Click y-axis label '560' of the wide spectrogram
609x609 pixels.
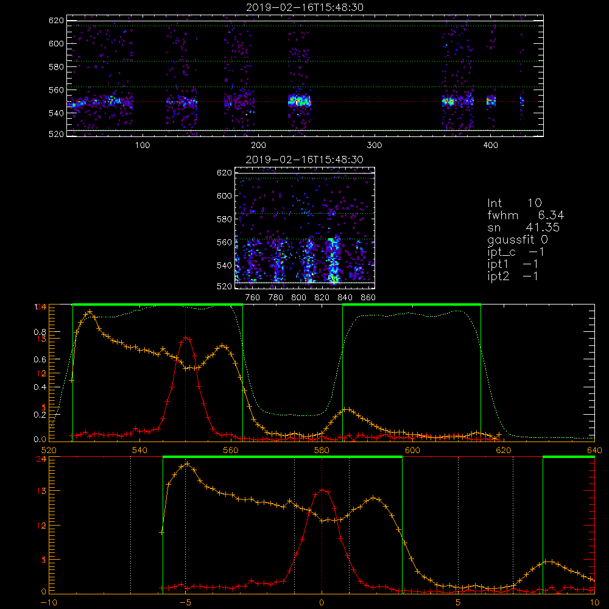(x=56, y=90)
